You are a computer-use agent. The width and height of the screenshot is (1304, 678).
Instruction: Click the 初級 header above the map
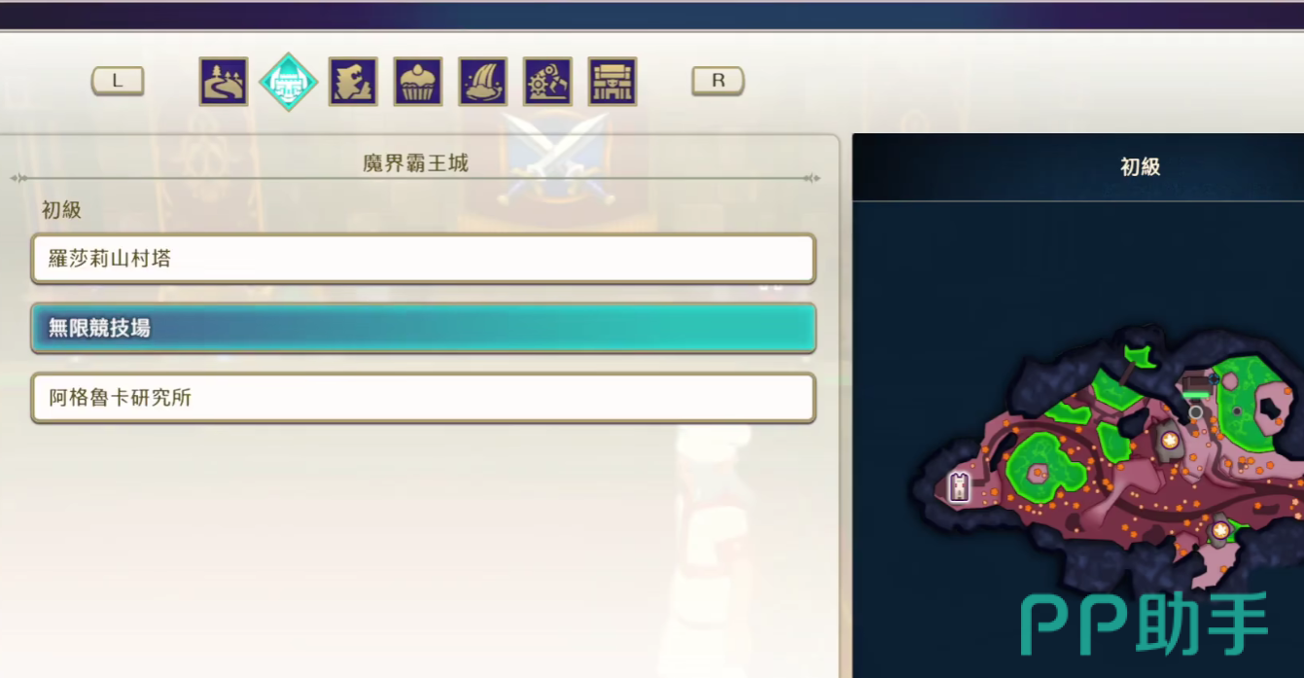click(1141, 167)
